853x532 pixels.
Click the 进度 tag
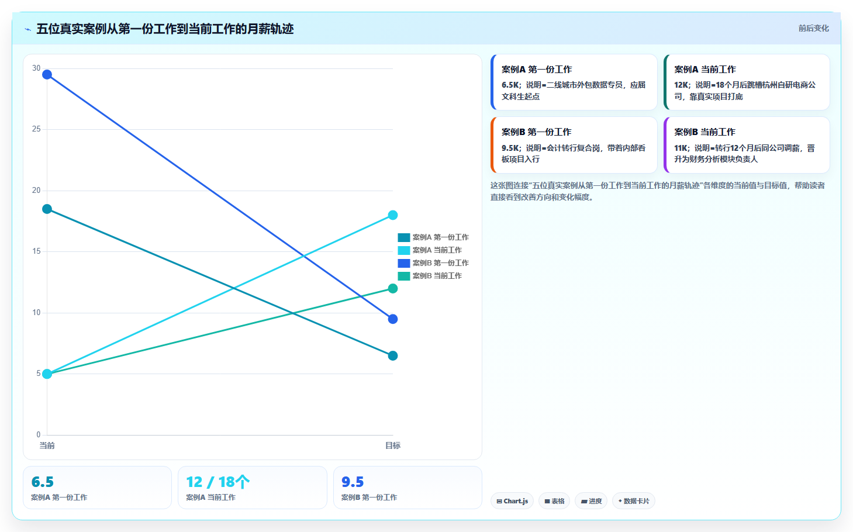591,501
